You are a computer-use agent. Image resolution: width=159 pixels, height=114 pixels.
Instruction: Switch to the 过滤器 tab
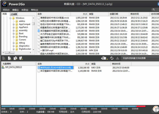click(x=14, y=14)
